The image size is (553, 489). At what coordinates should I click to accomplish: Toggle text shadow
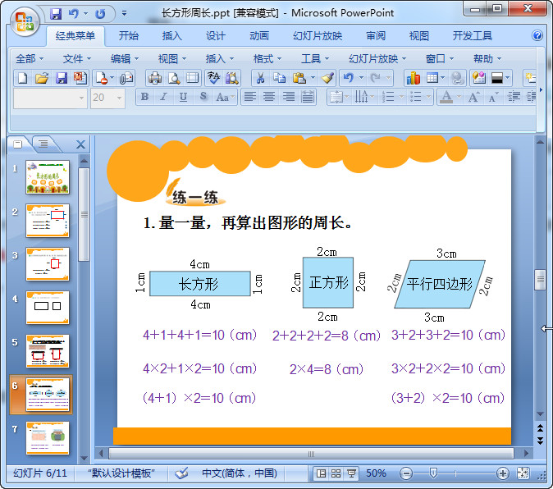pos(203,97)
